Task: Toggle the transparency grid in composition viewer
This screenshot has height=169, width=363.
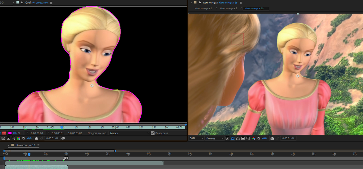Action: click(233, 138)
